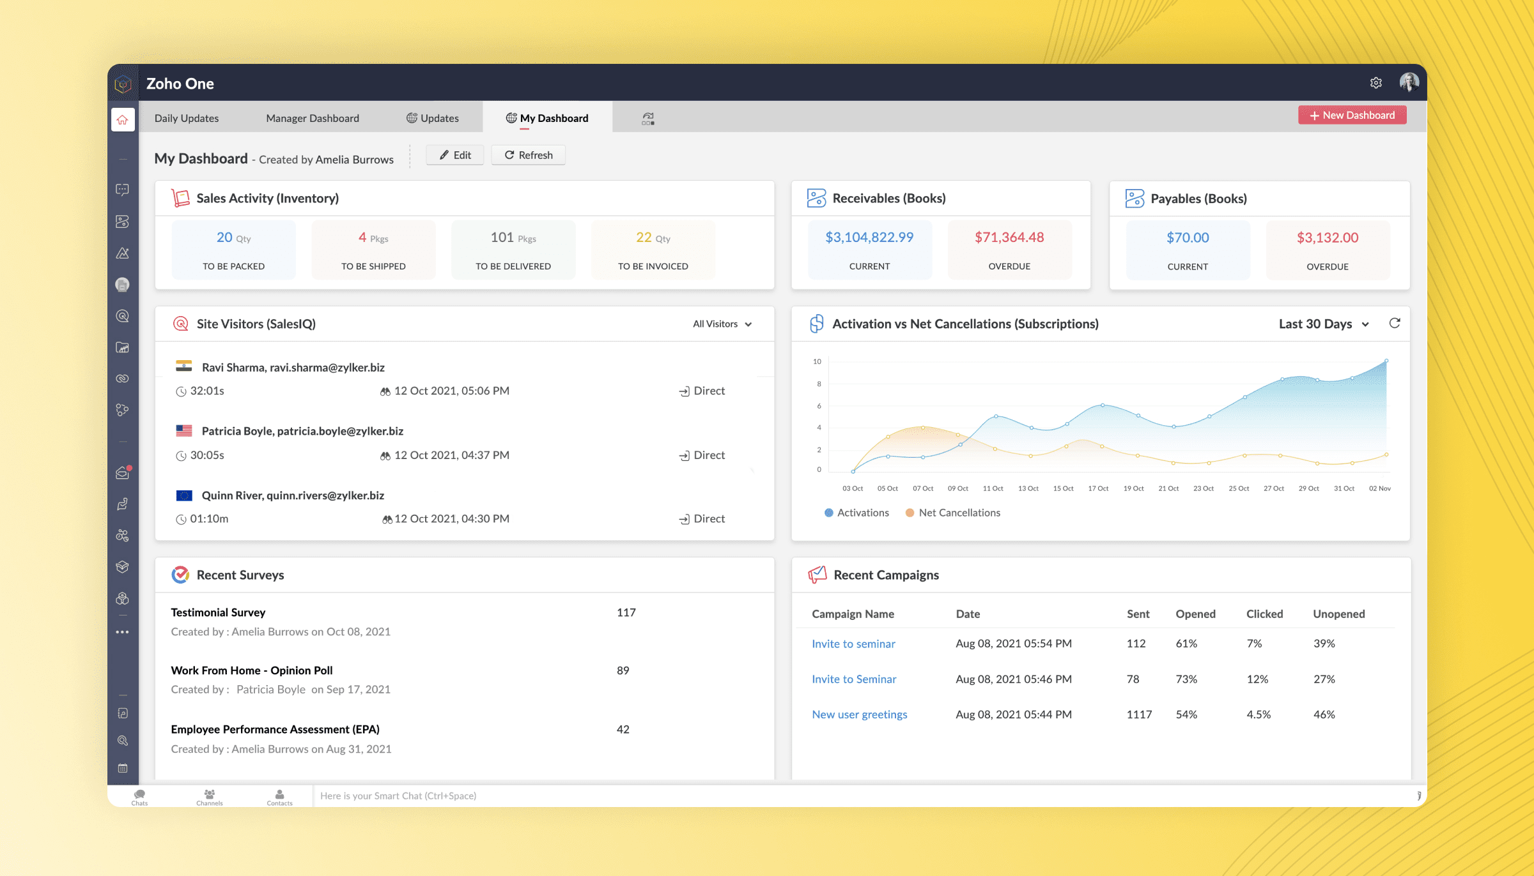Click the Unopened column header

(x=1339, y=614)
